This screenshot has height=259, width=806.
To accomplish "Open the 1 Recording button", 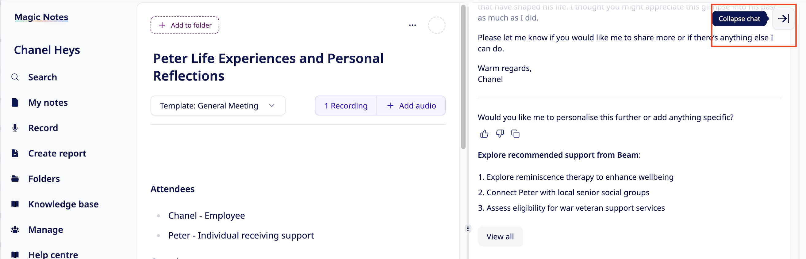I will (346, 106).
